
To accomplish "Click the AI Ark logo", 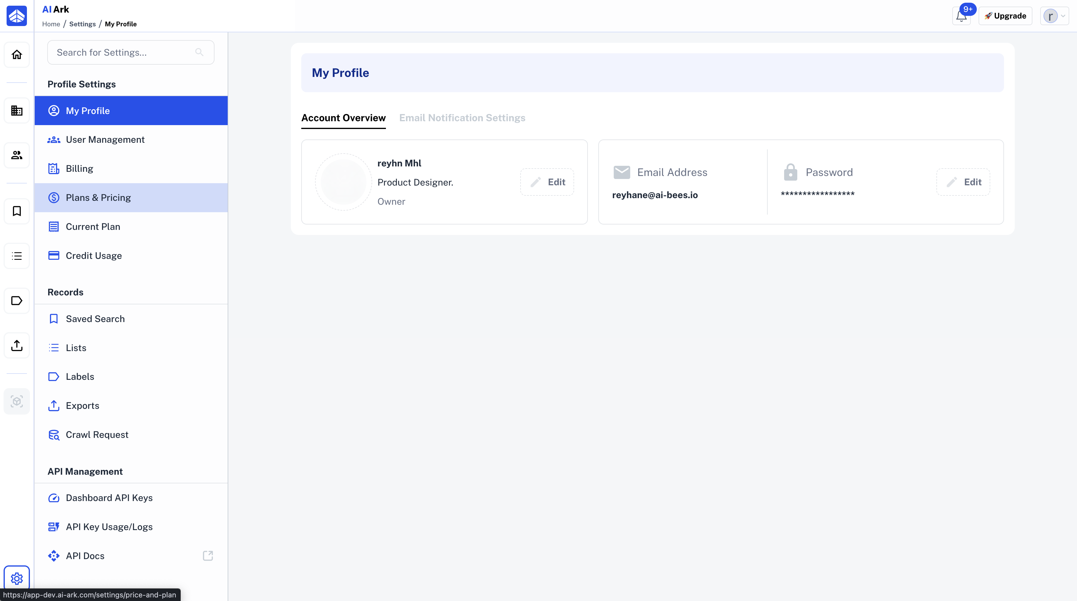I will tap(17, 16).
